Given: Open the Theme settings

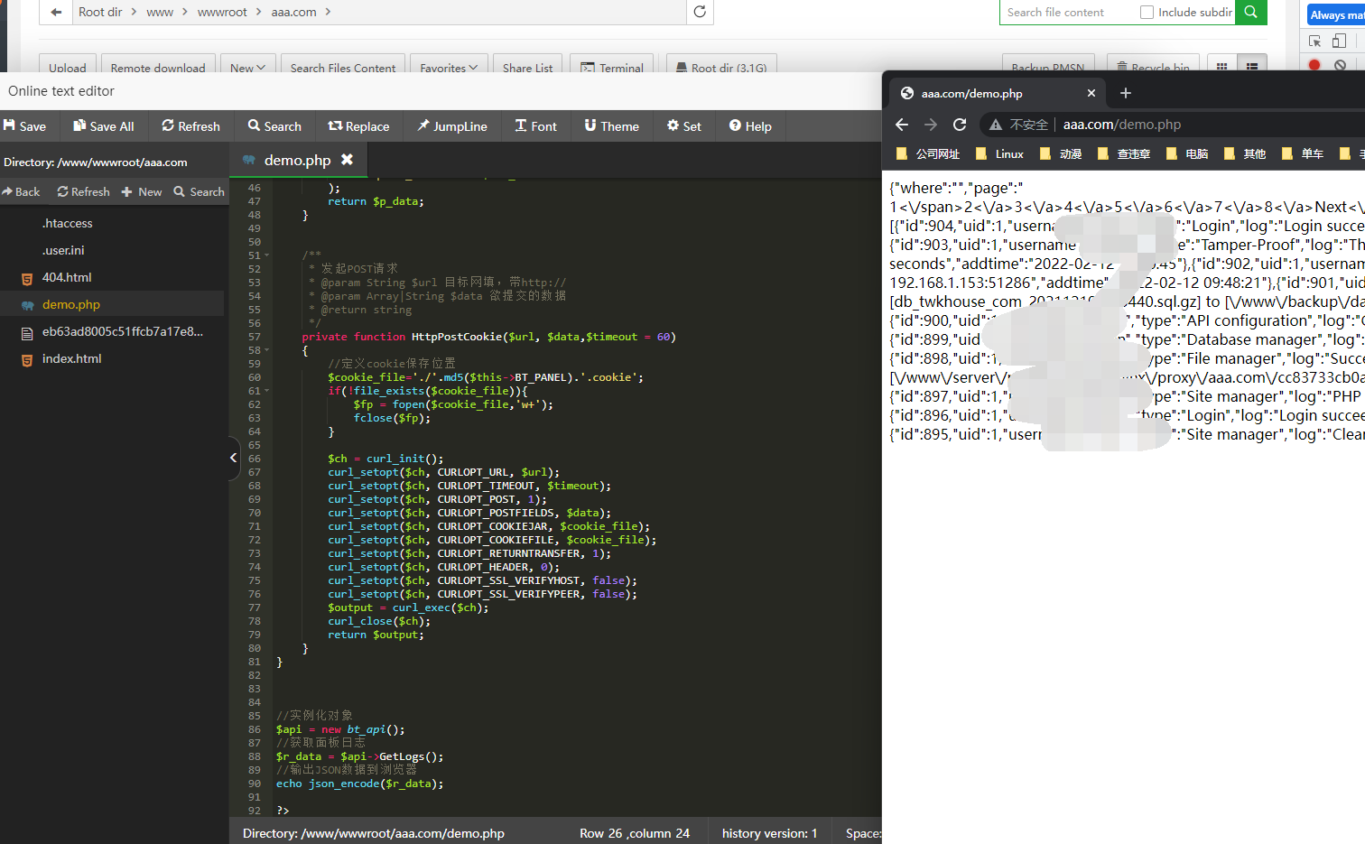Looking at the screenshot, I should 611,126.
